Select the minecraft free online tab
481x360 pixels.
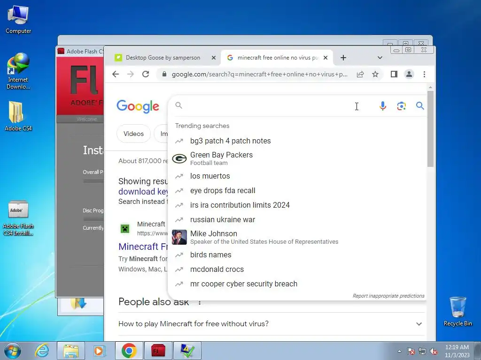click(277, 58)
